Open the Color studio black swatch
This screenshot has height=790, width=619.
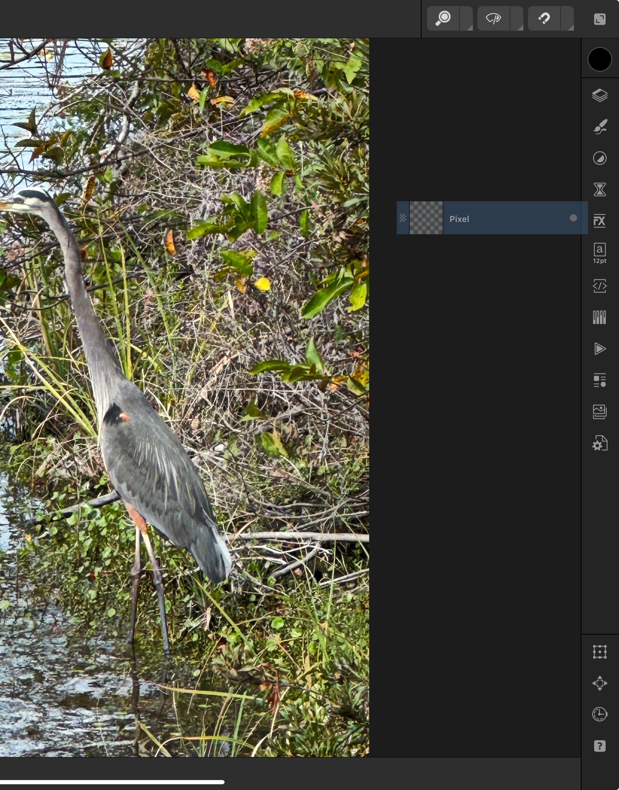click(599, 59)
